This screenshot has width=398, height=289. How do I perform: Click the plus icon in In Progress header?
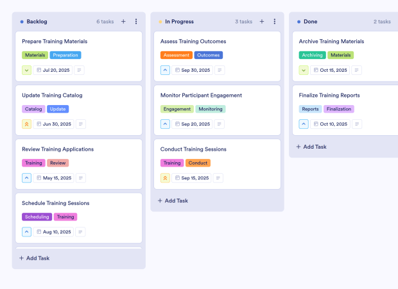click(x=262, y=21)
